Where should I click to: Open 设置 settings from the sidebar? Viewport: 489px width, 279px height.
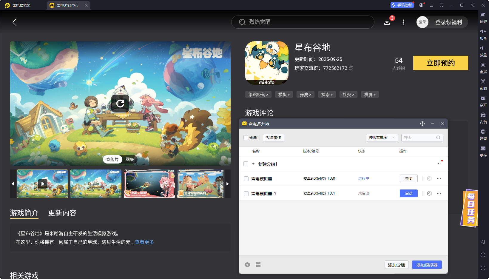pyautogui.click(x=483, y=135)
